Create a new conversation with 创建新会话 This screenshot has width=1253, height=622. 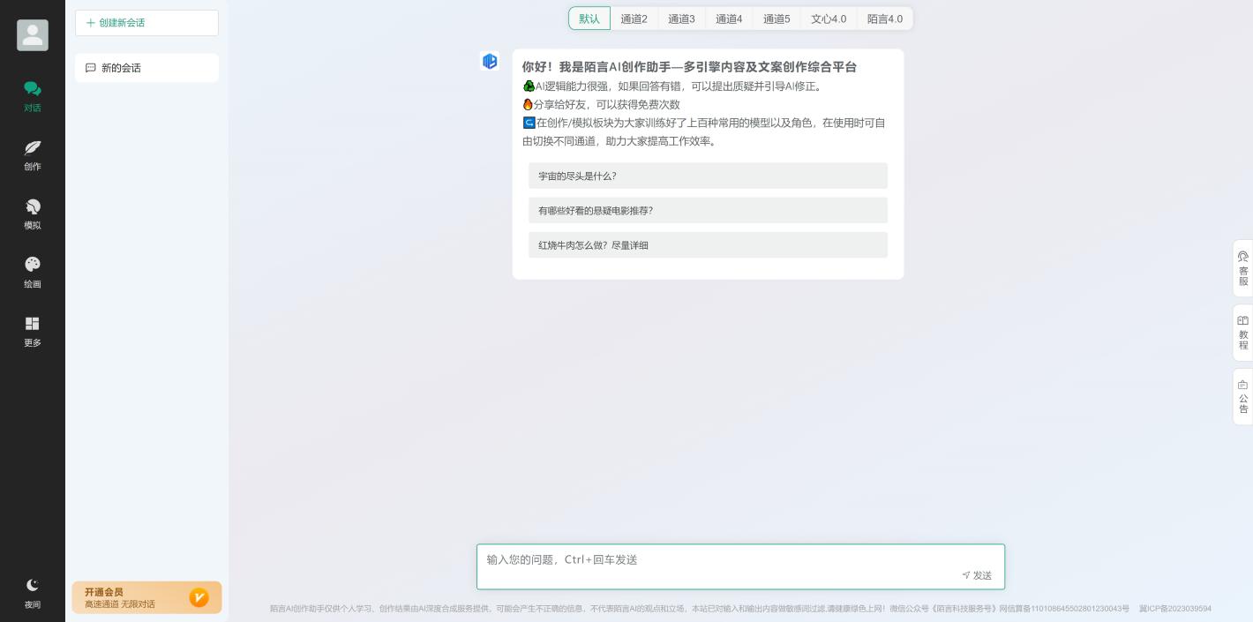point(146,23)
